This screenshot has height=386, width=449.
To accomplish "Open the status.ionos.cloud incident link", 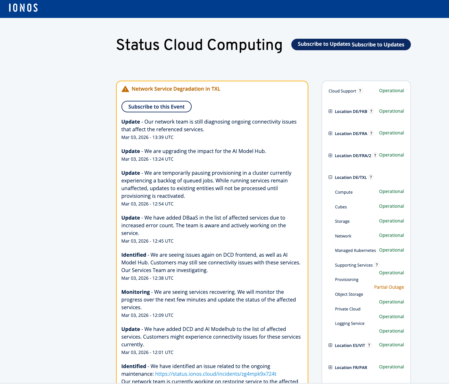I will 216,374.
